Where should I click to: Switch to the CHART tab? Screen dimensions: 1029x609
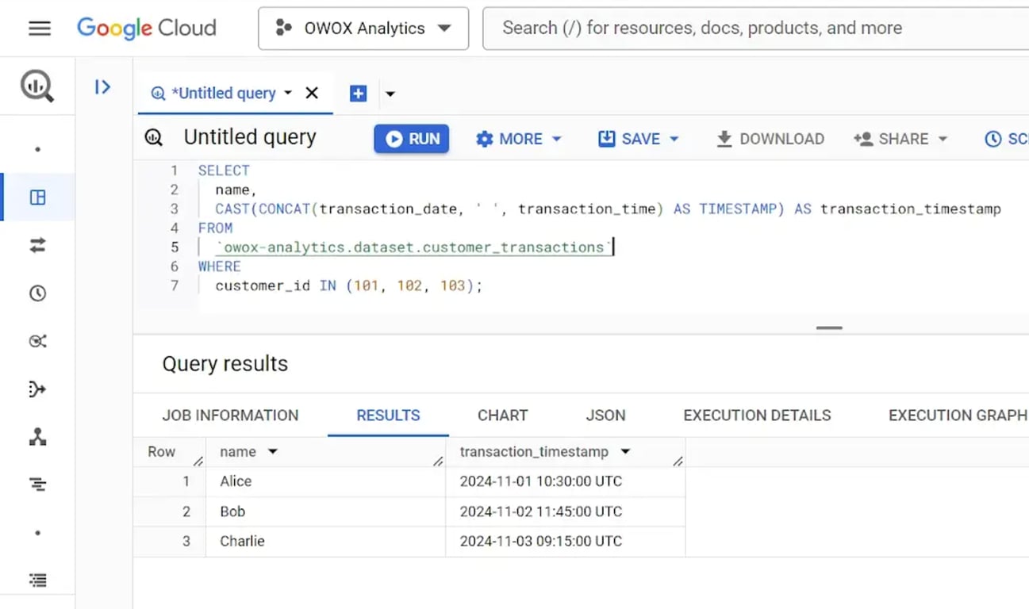tap(502, 416)
